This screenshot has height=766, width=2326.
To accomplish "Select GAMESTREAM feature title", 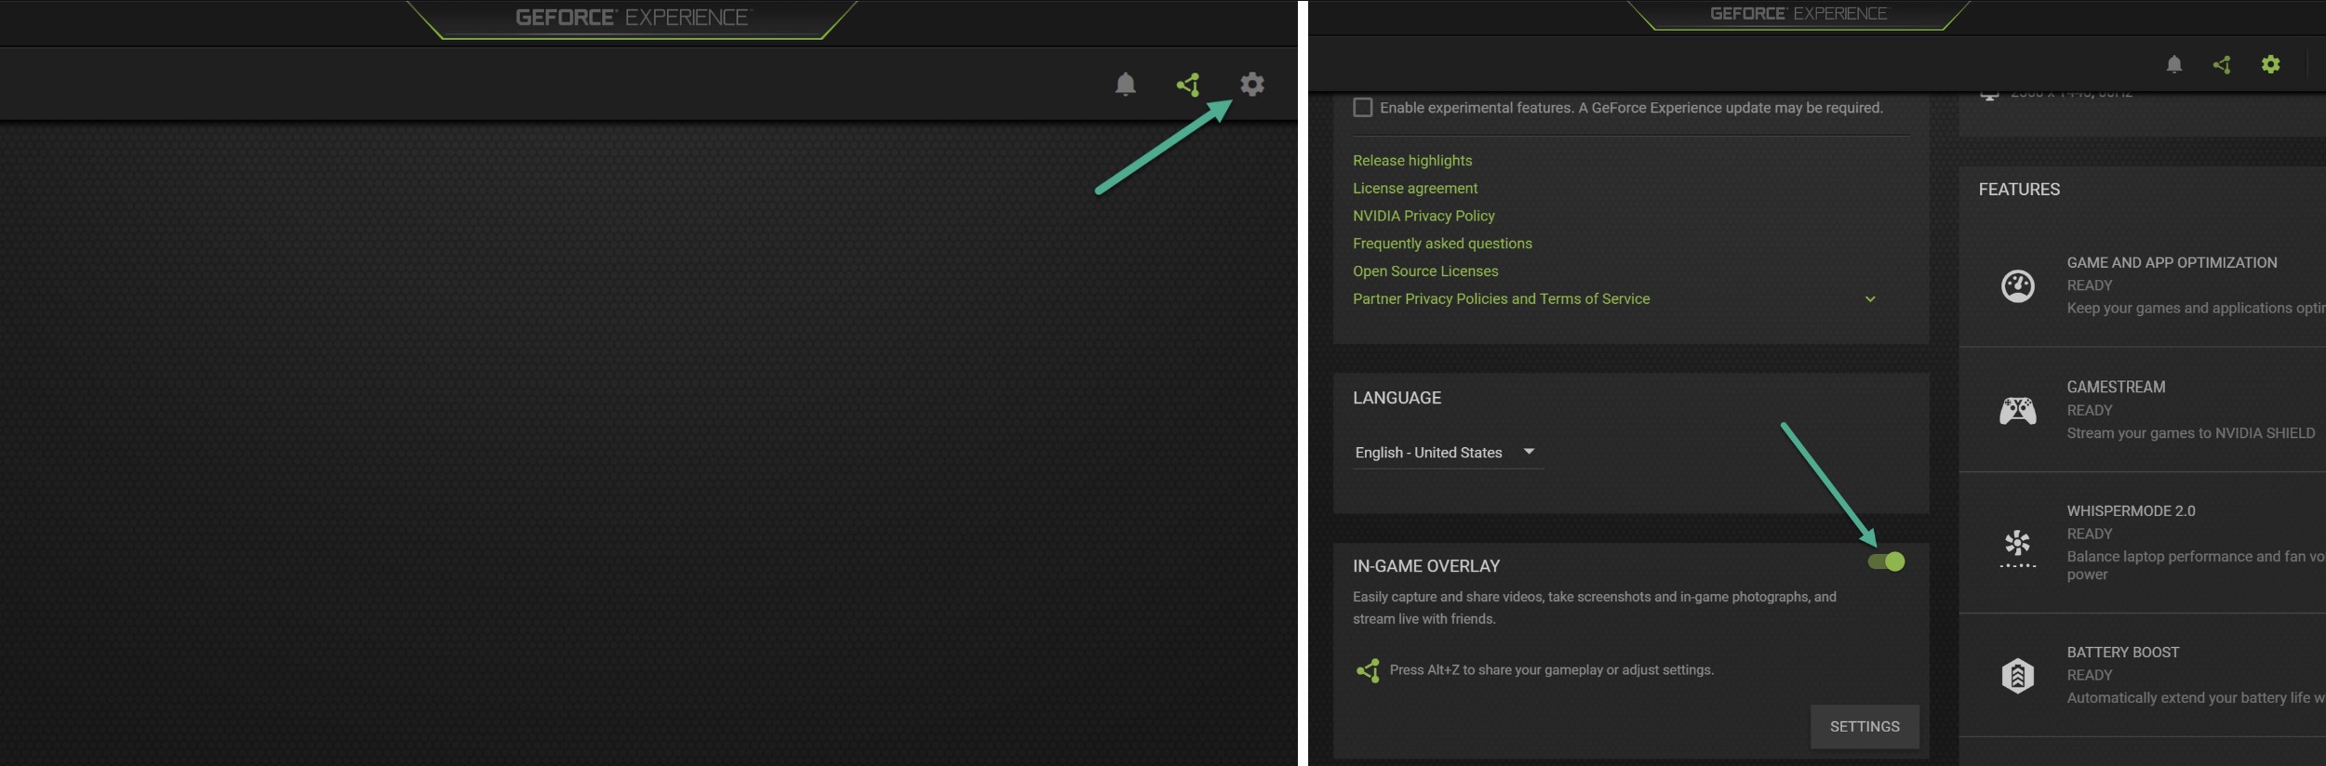I will coord(2116,387).
